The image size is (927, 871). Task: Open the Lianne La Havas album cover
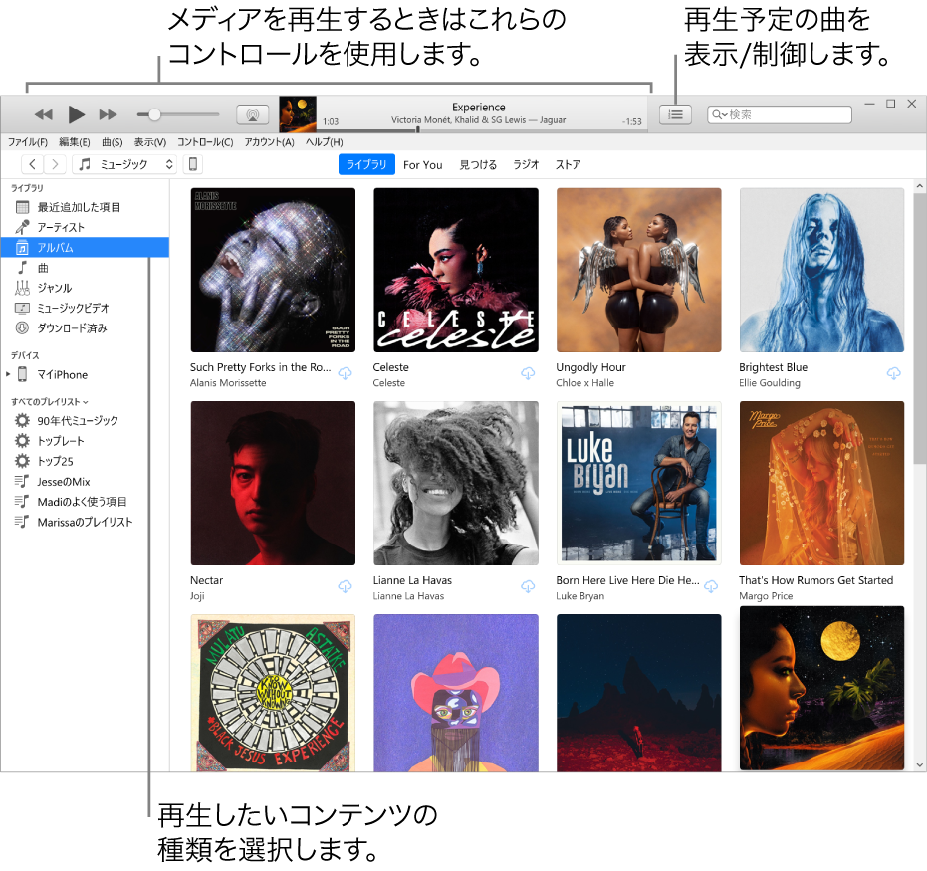[456, 484]
